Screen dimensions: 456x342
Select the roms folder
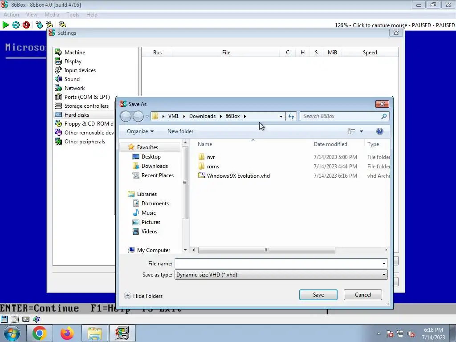pos(213,167)
